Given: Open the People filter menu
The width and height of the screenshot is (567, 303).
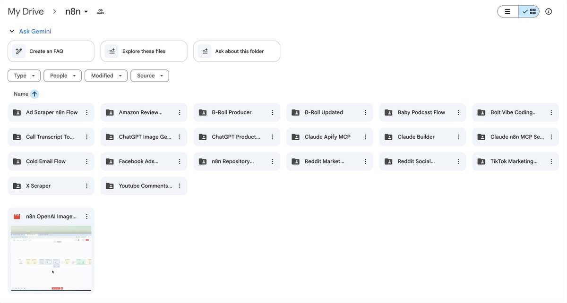Looking at the screenshot, I should coord(62,76).
